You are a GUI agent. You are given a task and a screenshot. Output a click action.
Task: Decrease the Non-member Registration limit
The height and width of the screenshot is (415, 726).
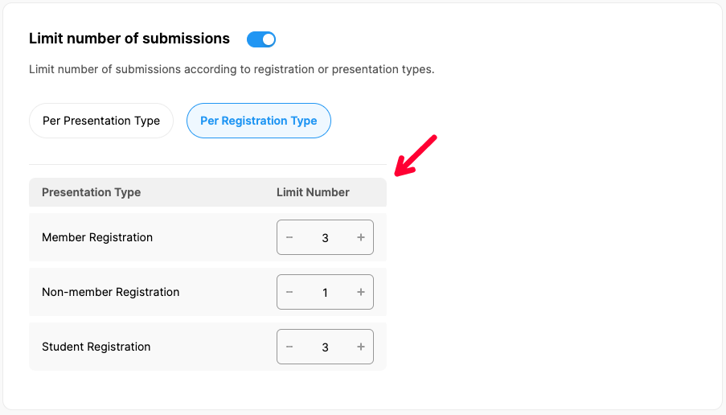(289, 292)
